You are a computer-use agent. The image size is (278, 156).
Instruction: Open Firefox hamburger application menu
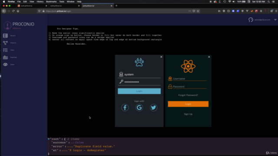pyautogui.click(x=276, y=11)
